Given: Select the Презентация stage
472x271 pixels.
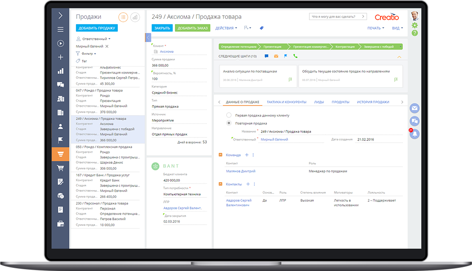Looking at the screenshot, I should (x=273, y=46).
